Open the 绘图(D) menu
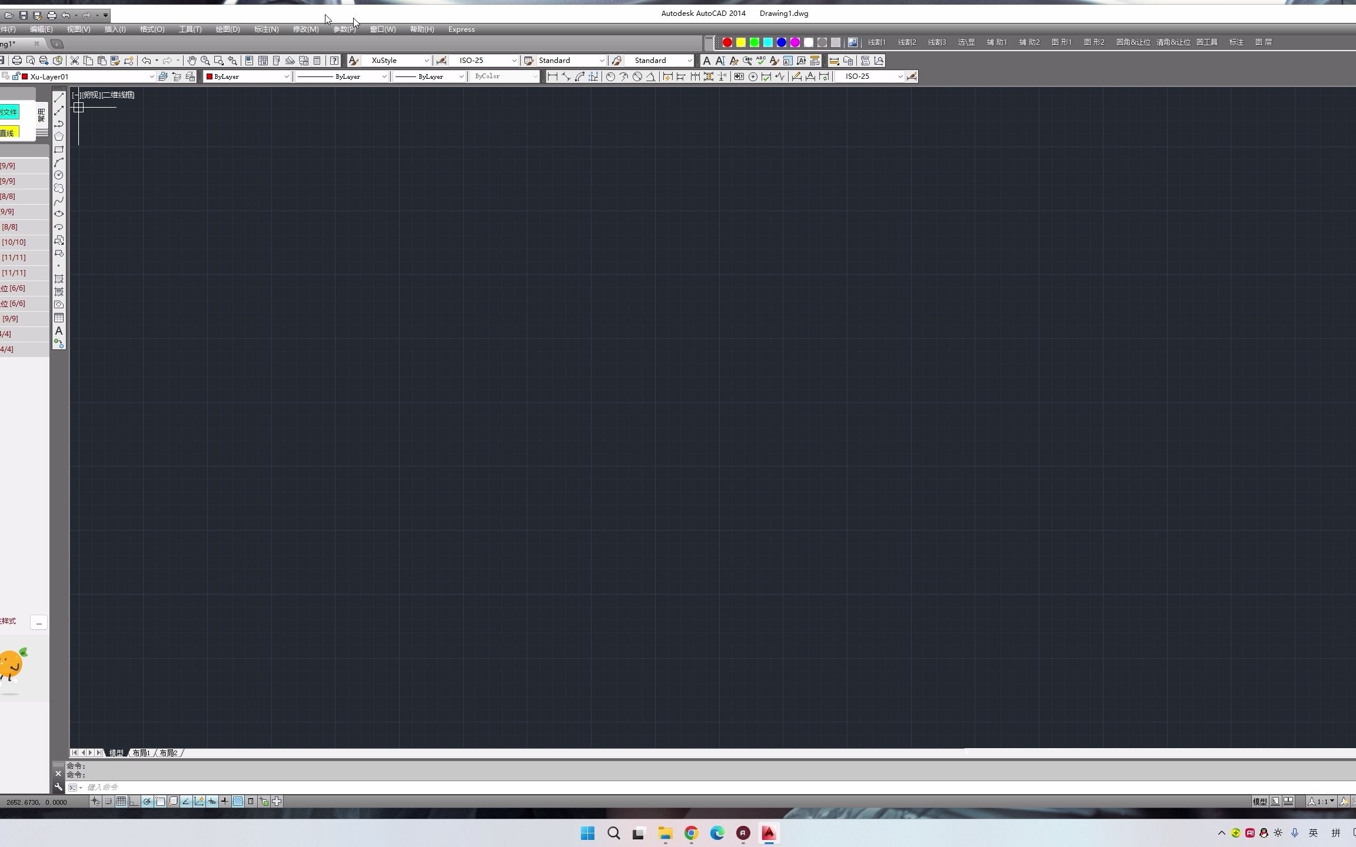 click(227, 29)
